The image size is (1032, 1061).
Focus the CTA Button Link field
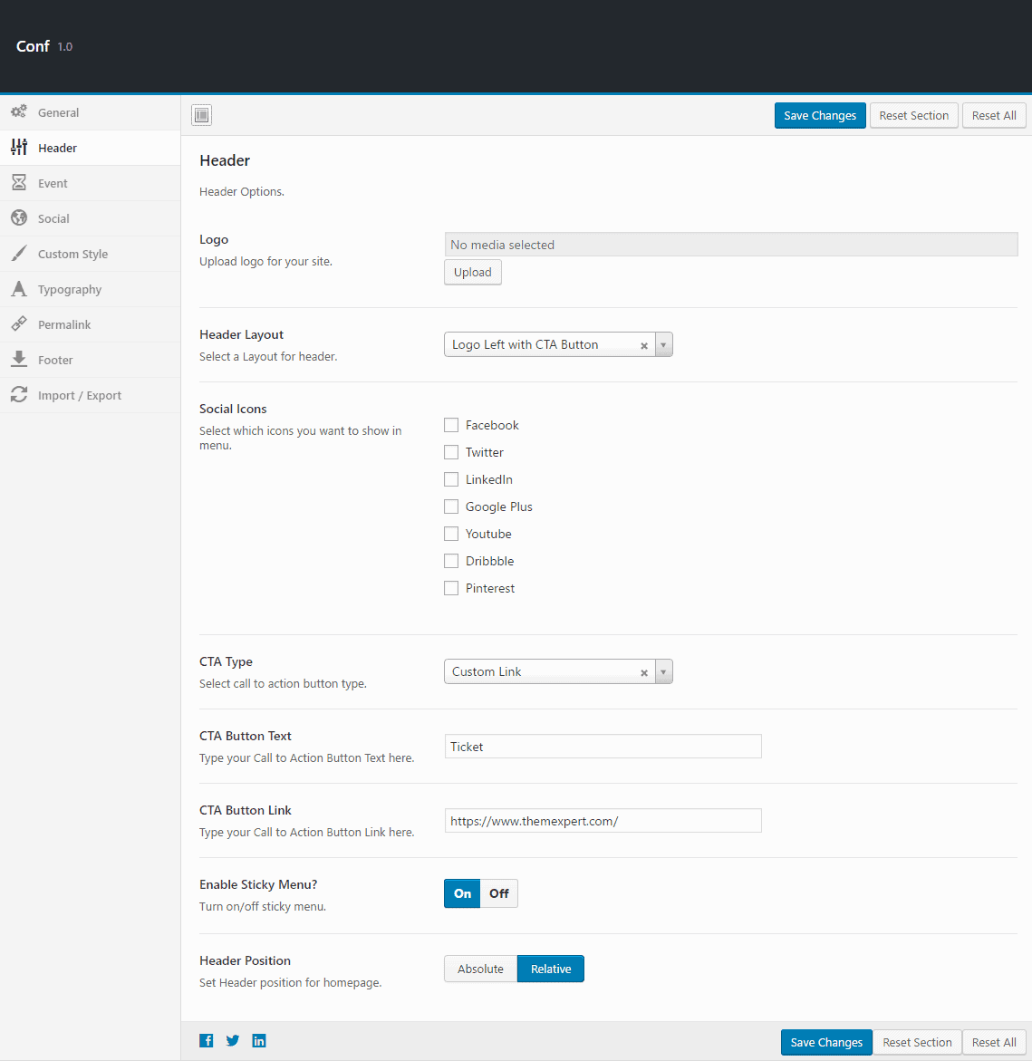click(603, 821)
